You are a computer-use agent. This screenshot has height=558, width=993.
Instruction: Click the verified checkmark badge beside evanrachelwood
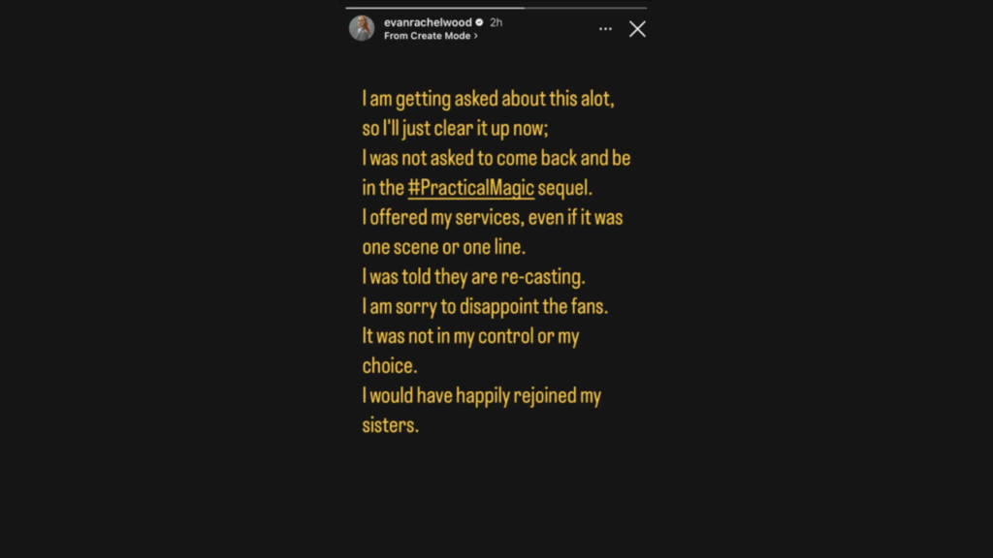479,22
